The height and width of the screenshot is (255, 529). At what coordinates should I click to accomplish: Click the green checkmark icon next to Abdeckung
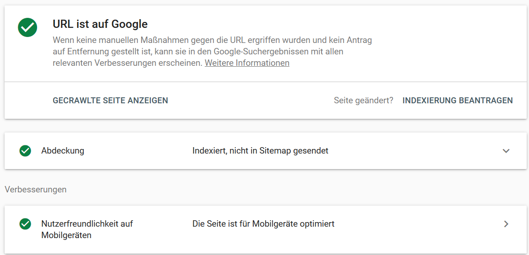pos(25,151)
